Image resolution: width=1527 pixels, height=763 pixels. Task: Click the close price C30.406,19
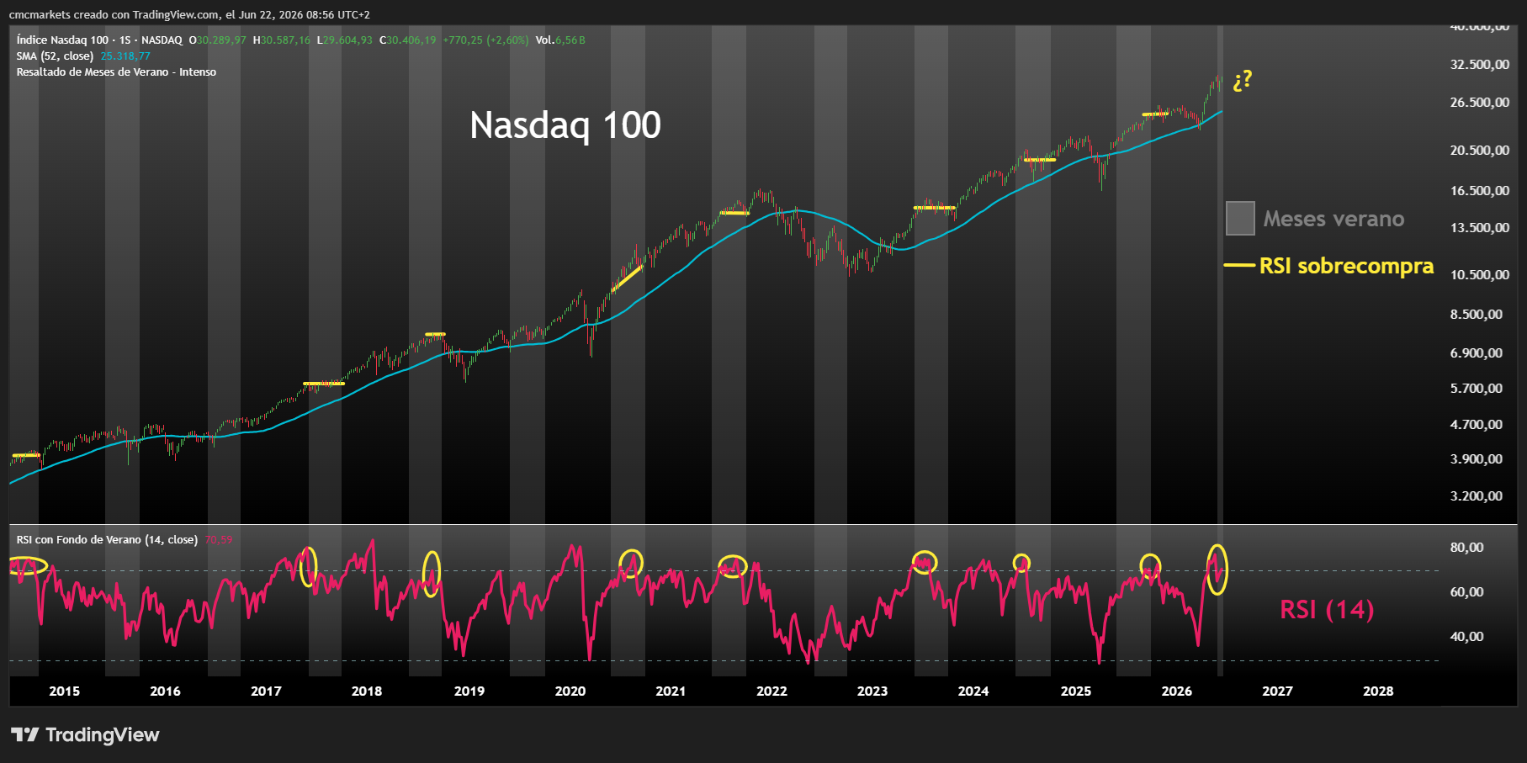[408, 40]
